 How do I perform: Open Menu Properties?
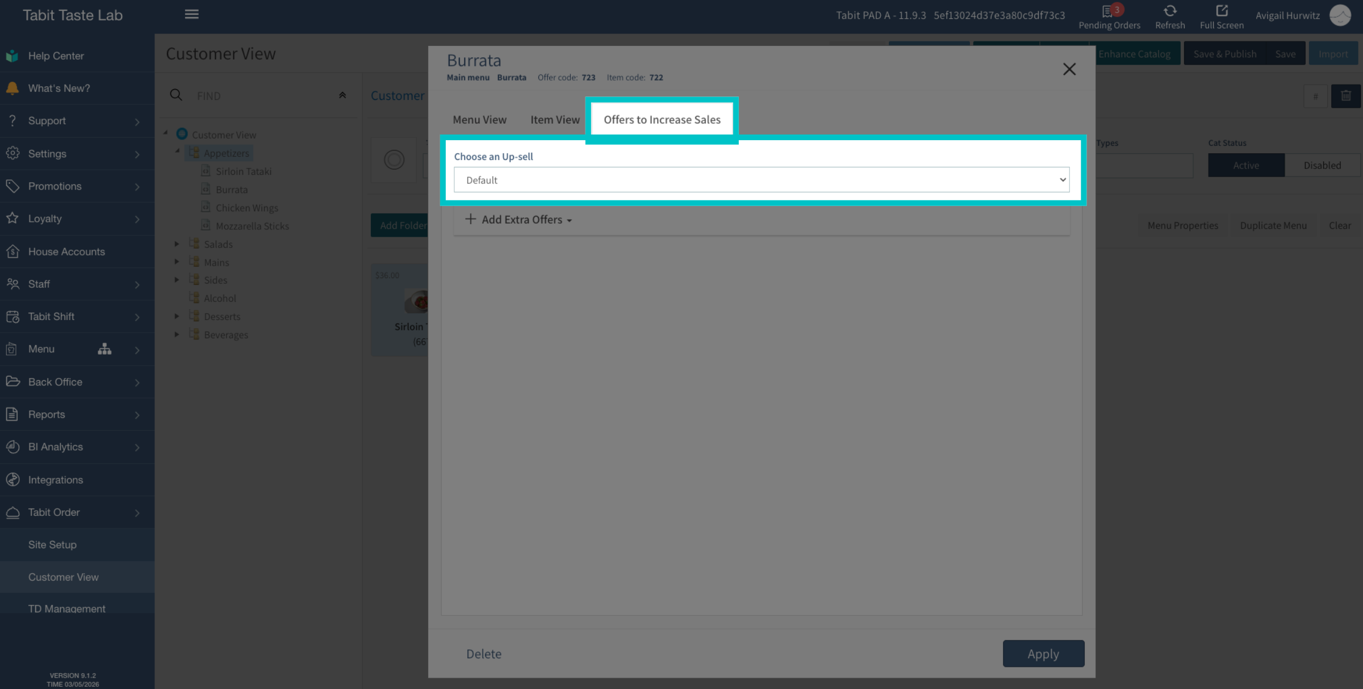[1183, 225]
